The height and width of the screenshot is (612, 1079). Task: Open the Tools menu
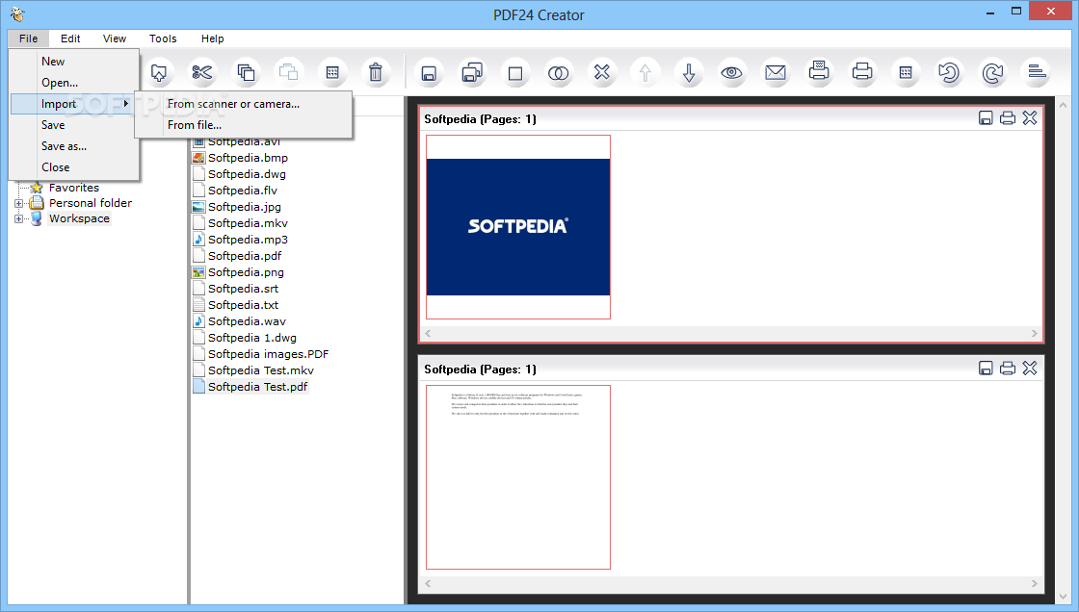click(163, 38)
